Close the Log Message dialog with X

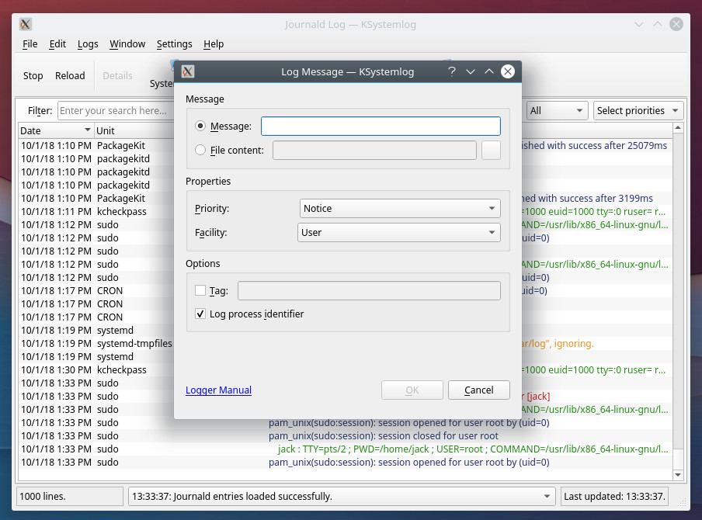(508, 71)
